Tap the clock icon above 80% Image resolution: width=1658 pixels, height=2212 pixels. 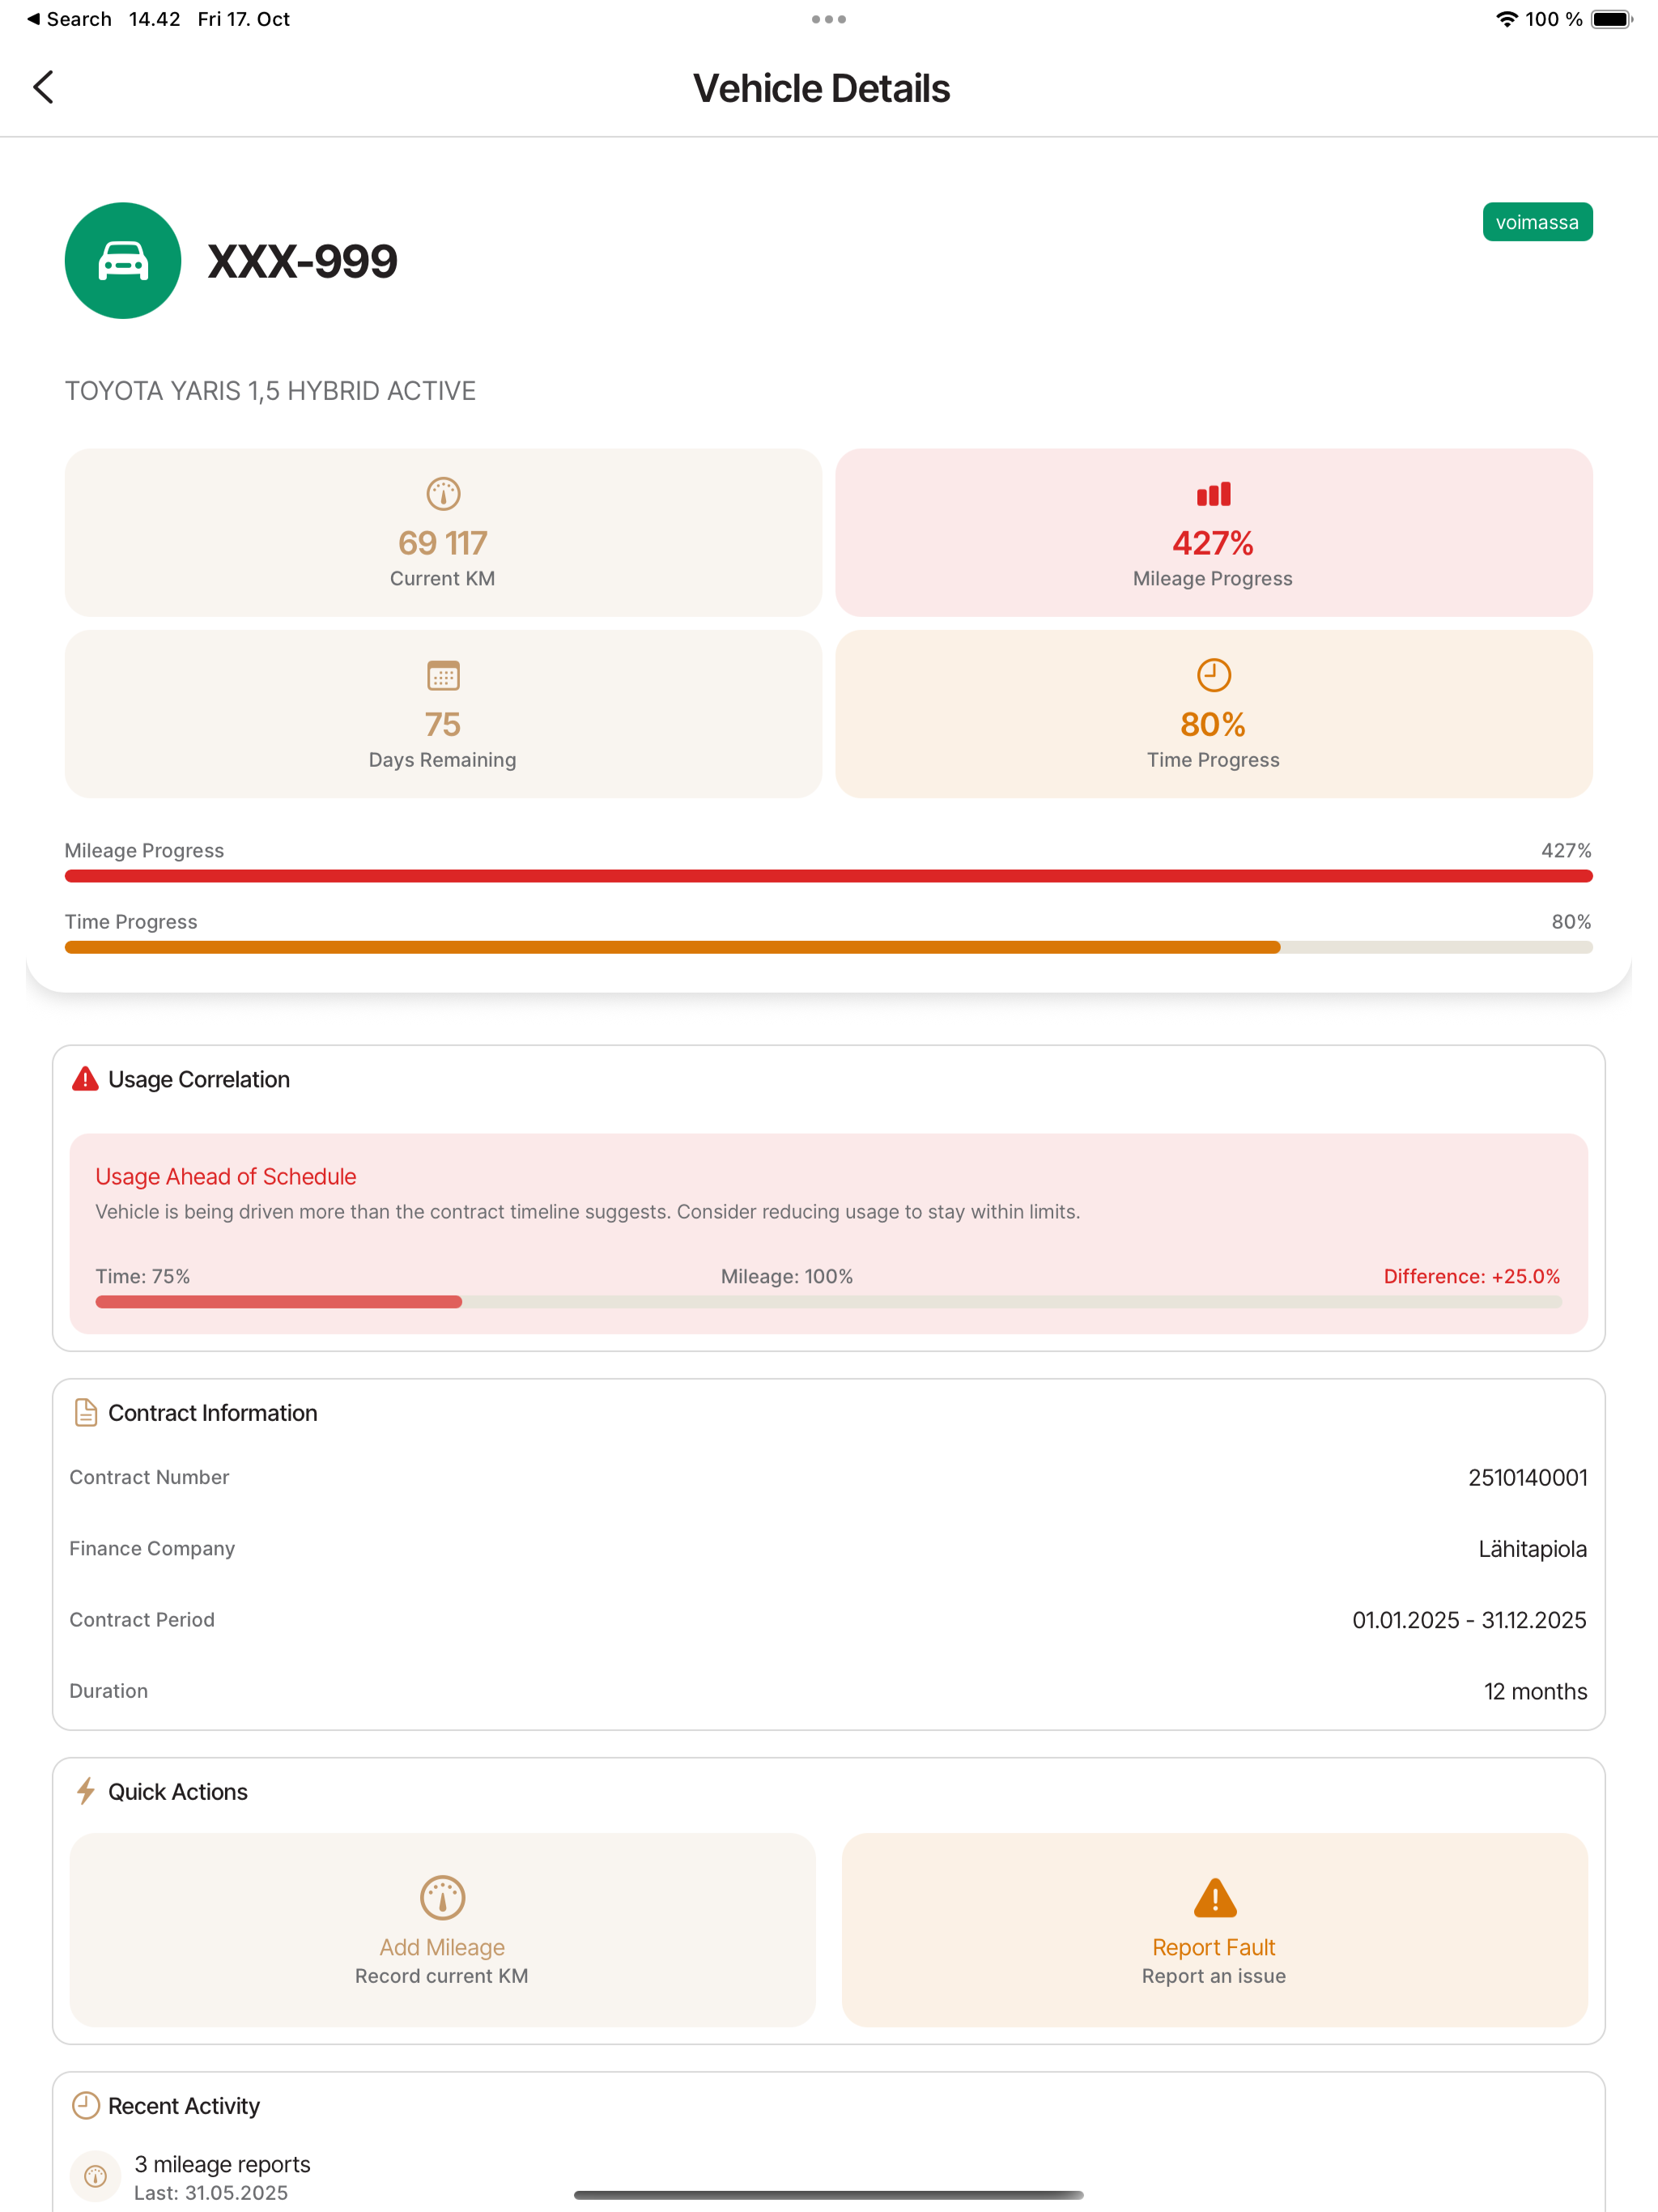click(x=1213, y=675)
